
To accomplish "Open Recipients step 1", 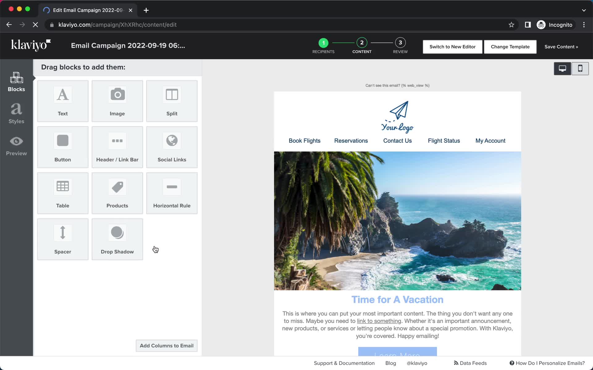I will (x=324, y=43).
